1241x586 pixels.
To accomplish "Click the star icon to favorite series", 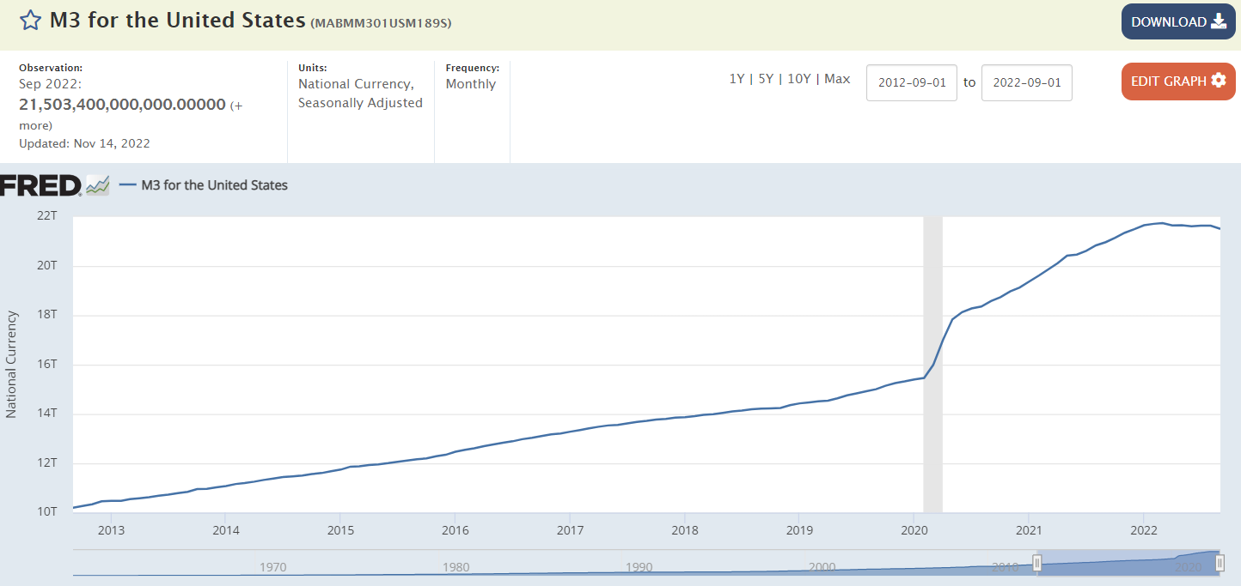I will coord(30,21).
